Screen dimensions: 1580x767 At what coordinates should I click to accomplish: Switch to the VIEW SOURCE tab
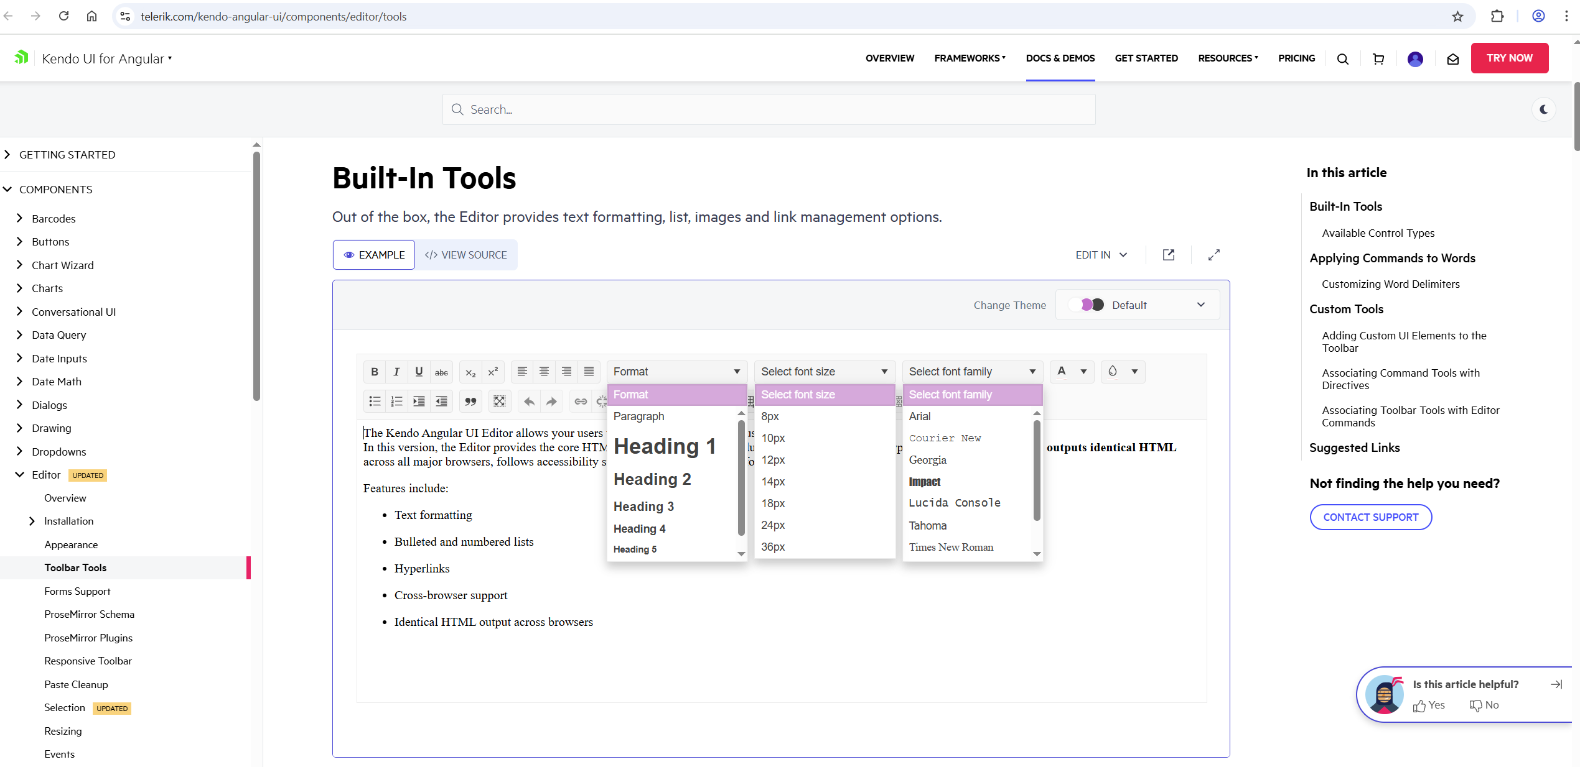coord(466,255)
